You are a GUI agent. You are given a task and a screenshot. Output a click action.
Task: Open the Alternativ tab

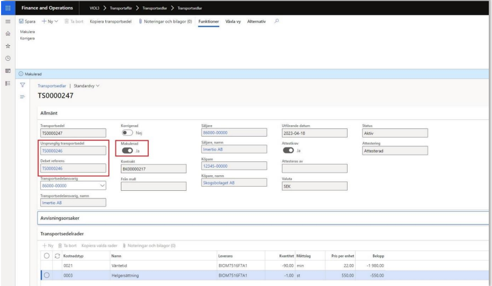pyautogui.click(x=257, y=21)
